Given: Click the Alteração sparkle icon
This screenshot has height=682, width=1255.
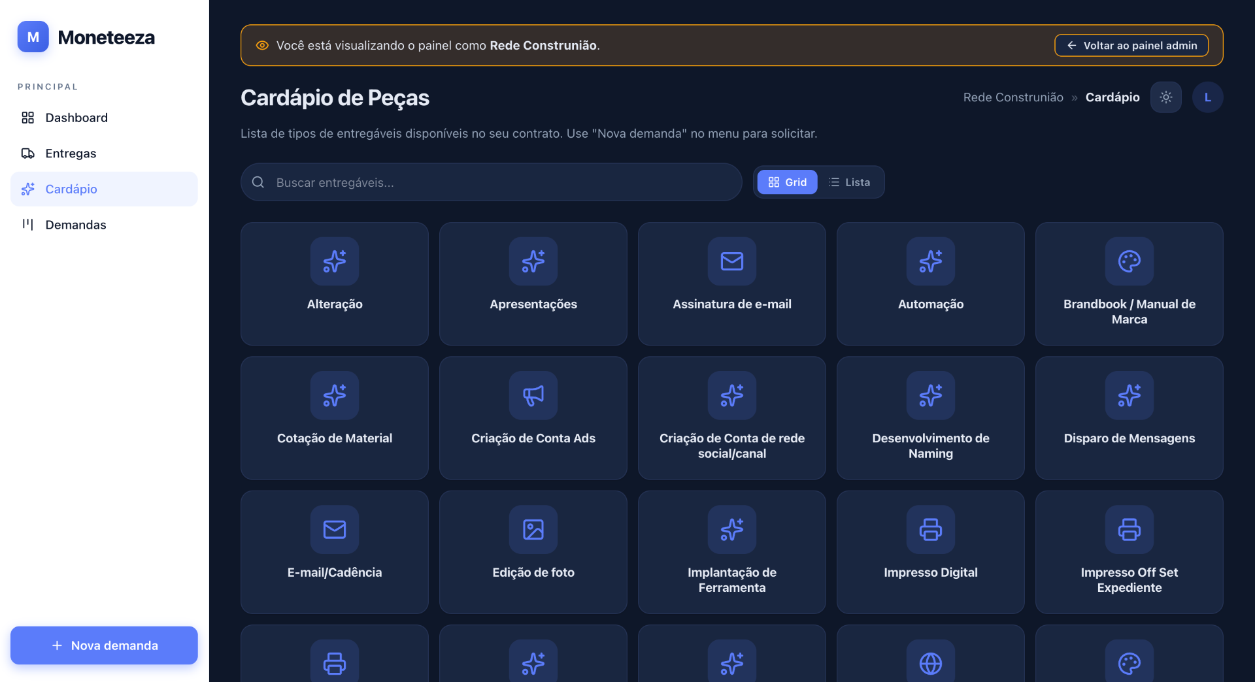Looking at the screenshot, I should 335,261.
